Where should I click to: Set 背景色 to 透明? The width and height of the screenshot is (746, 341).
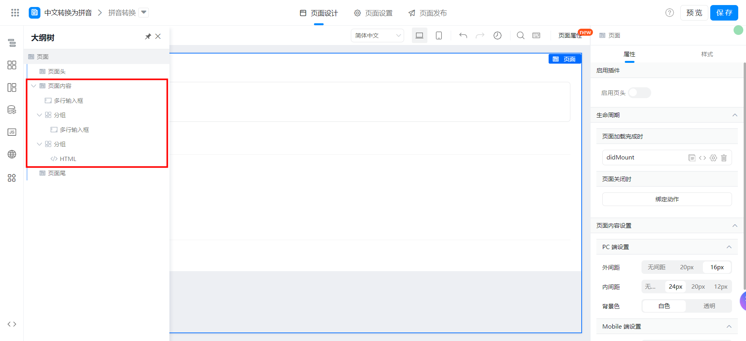pos(709,306)
